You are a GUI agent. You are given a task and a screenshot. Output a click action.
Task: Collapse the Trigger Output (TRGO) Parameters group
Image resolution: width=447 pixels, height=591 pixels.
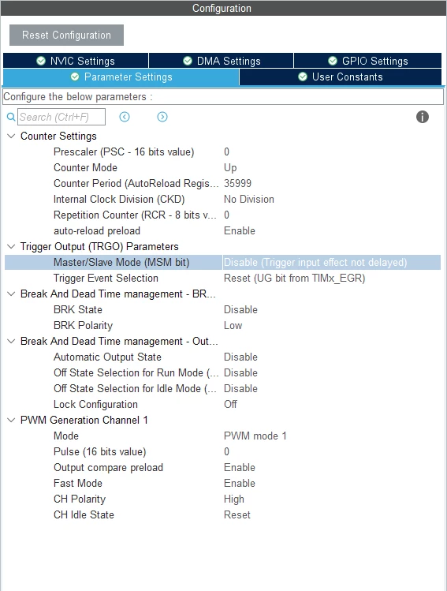(11, 246)
